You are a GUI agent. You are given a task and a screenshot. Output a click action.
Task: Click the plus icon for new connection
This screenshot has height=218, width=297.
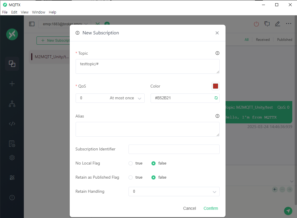point(12,84)
